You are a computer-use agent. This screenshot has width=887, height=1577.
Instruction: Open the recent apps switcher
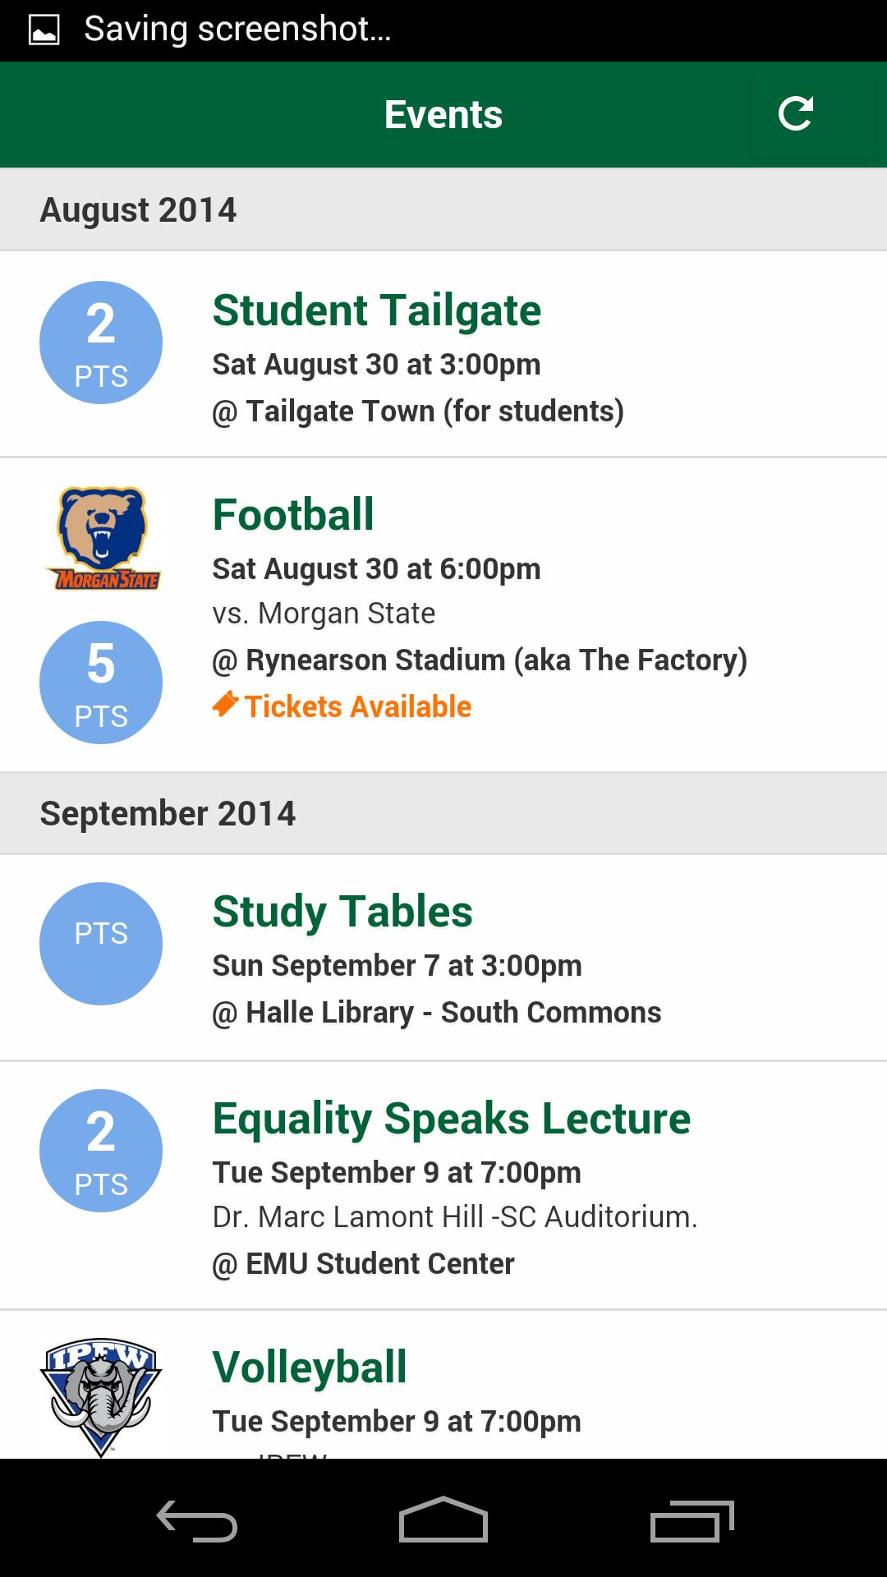click(x=692, y=1520)
